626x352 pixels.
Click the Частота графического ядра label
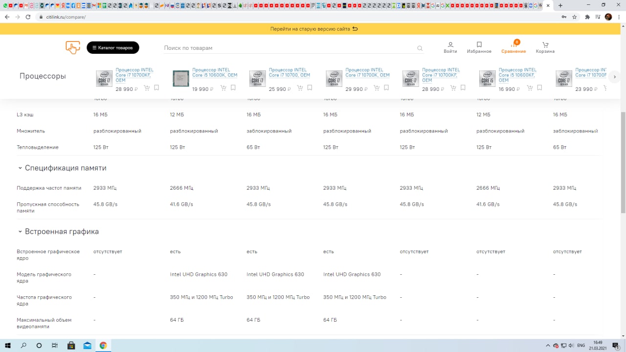click(x=44, y=300)
